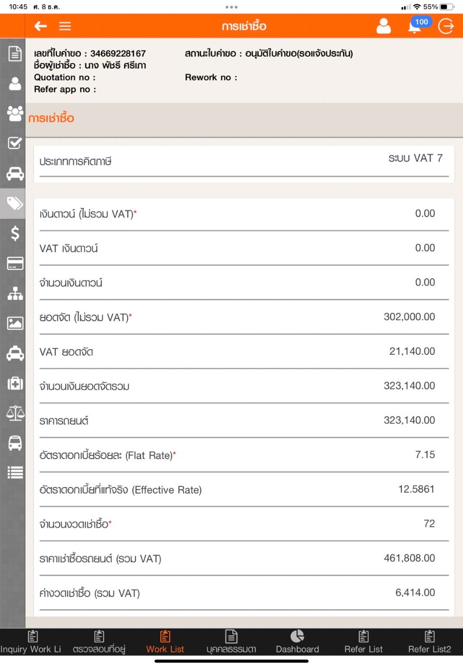Click the ยอดจัด 302,000.00 amount field

[x=409, y=317]
